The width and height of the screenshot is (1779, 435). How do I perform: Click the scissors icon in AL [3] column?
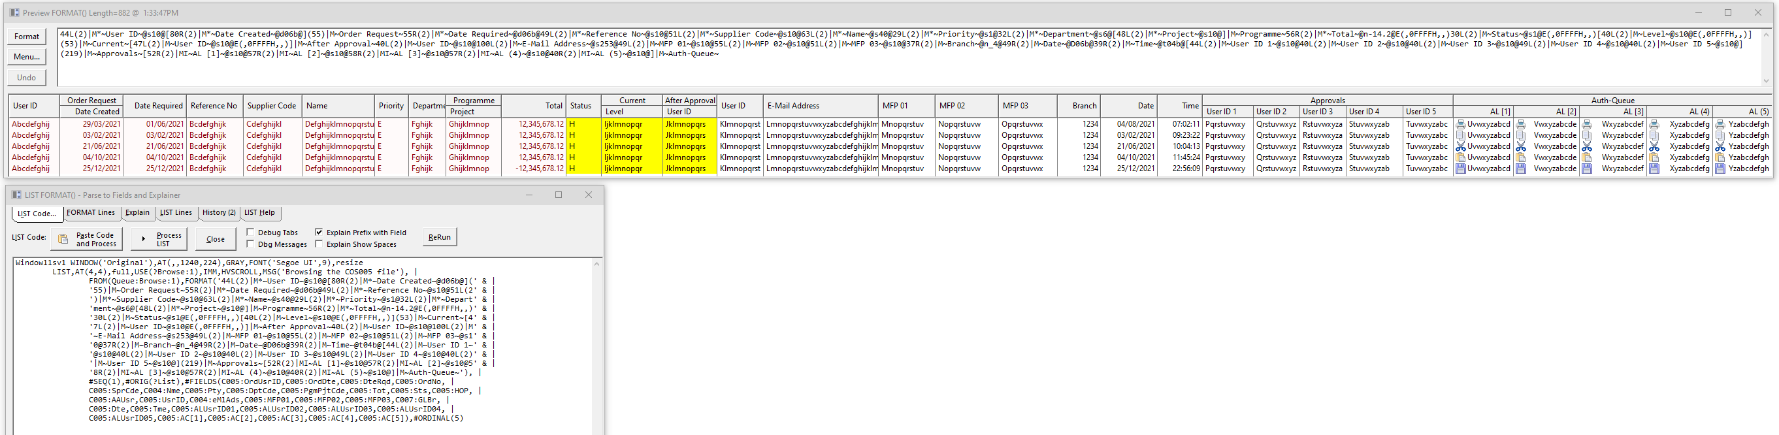click(x=1587, y=147)
